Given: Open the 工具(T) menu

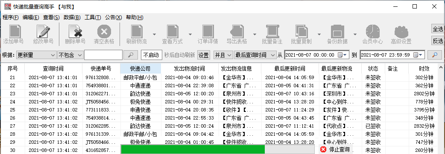Looking at the screenshot, I should (93, 17).
